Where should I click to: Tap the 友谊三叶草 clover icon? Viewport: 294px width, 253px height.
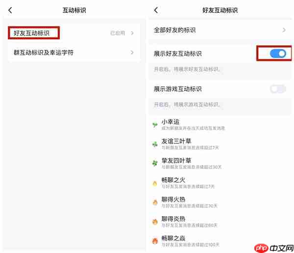pyautogui.click(x=155, y=144)
